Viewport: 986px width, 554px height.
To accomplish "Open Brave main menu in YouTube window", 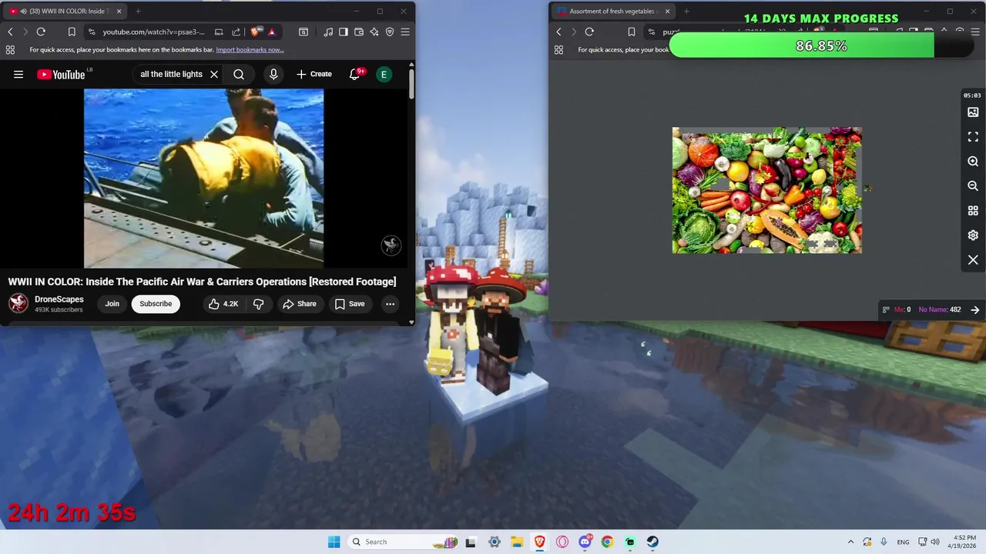I will coord(405,32).
